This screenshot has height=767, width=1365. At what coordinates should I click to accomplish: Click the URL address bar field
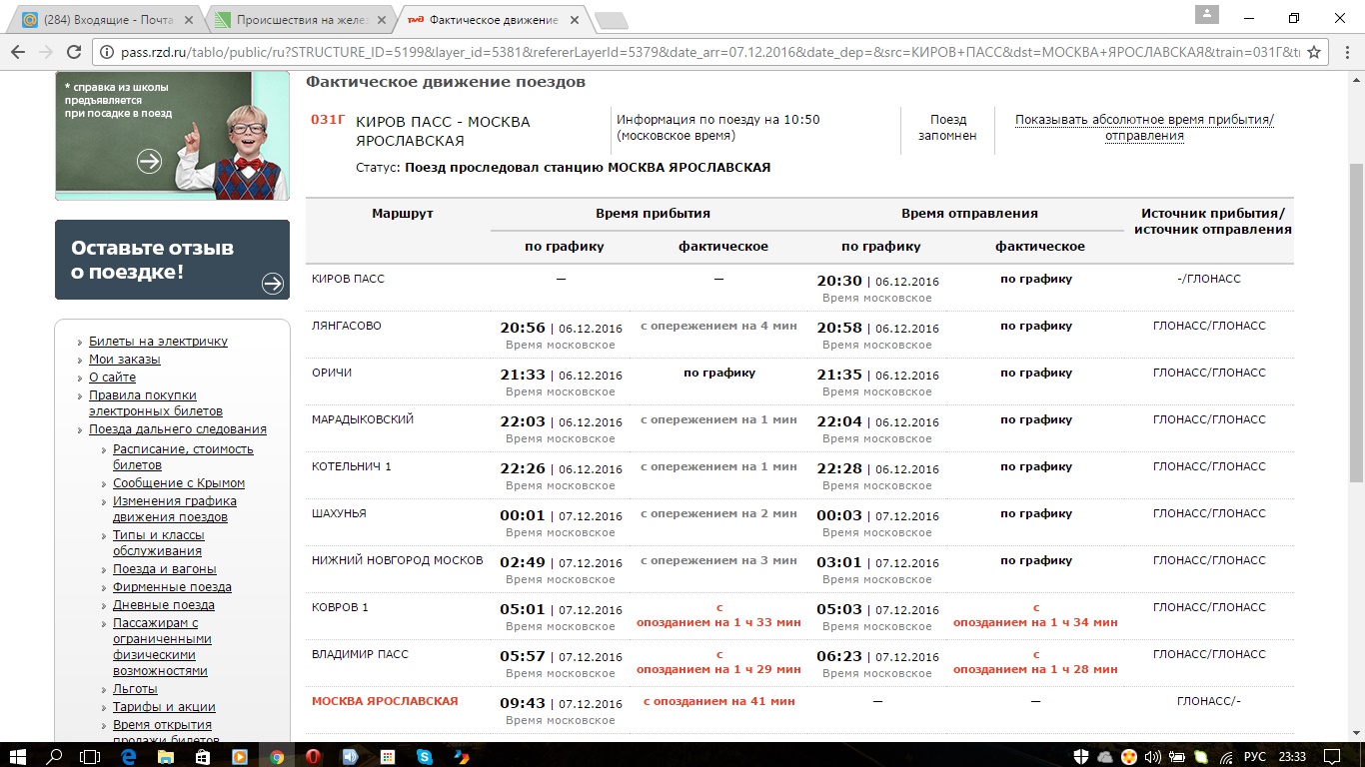pyautogui.click(x=699, y=53)
